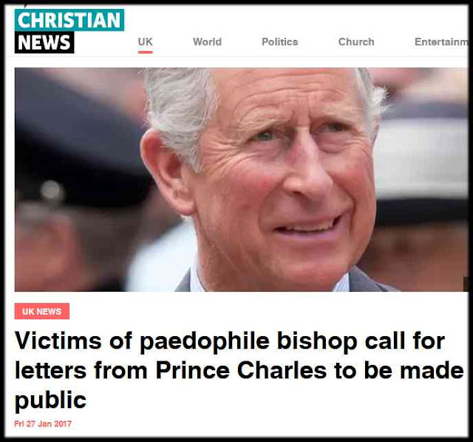Click the red underline beneath UK tab
Viewport: 473px width, 442px height.
(146, 53)
